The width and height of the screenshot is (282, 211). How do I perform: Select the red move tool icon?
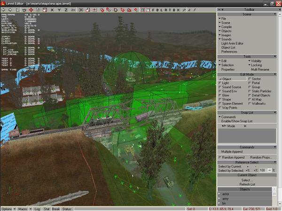[x=31, y=9]
